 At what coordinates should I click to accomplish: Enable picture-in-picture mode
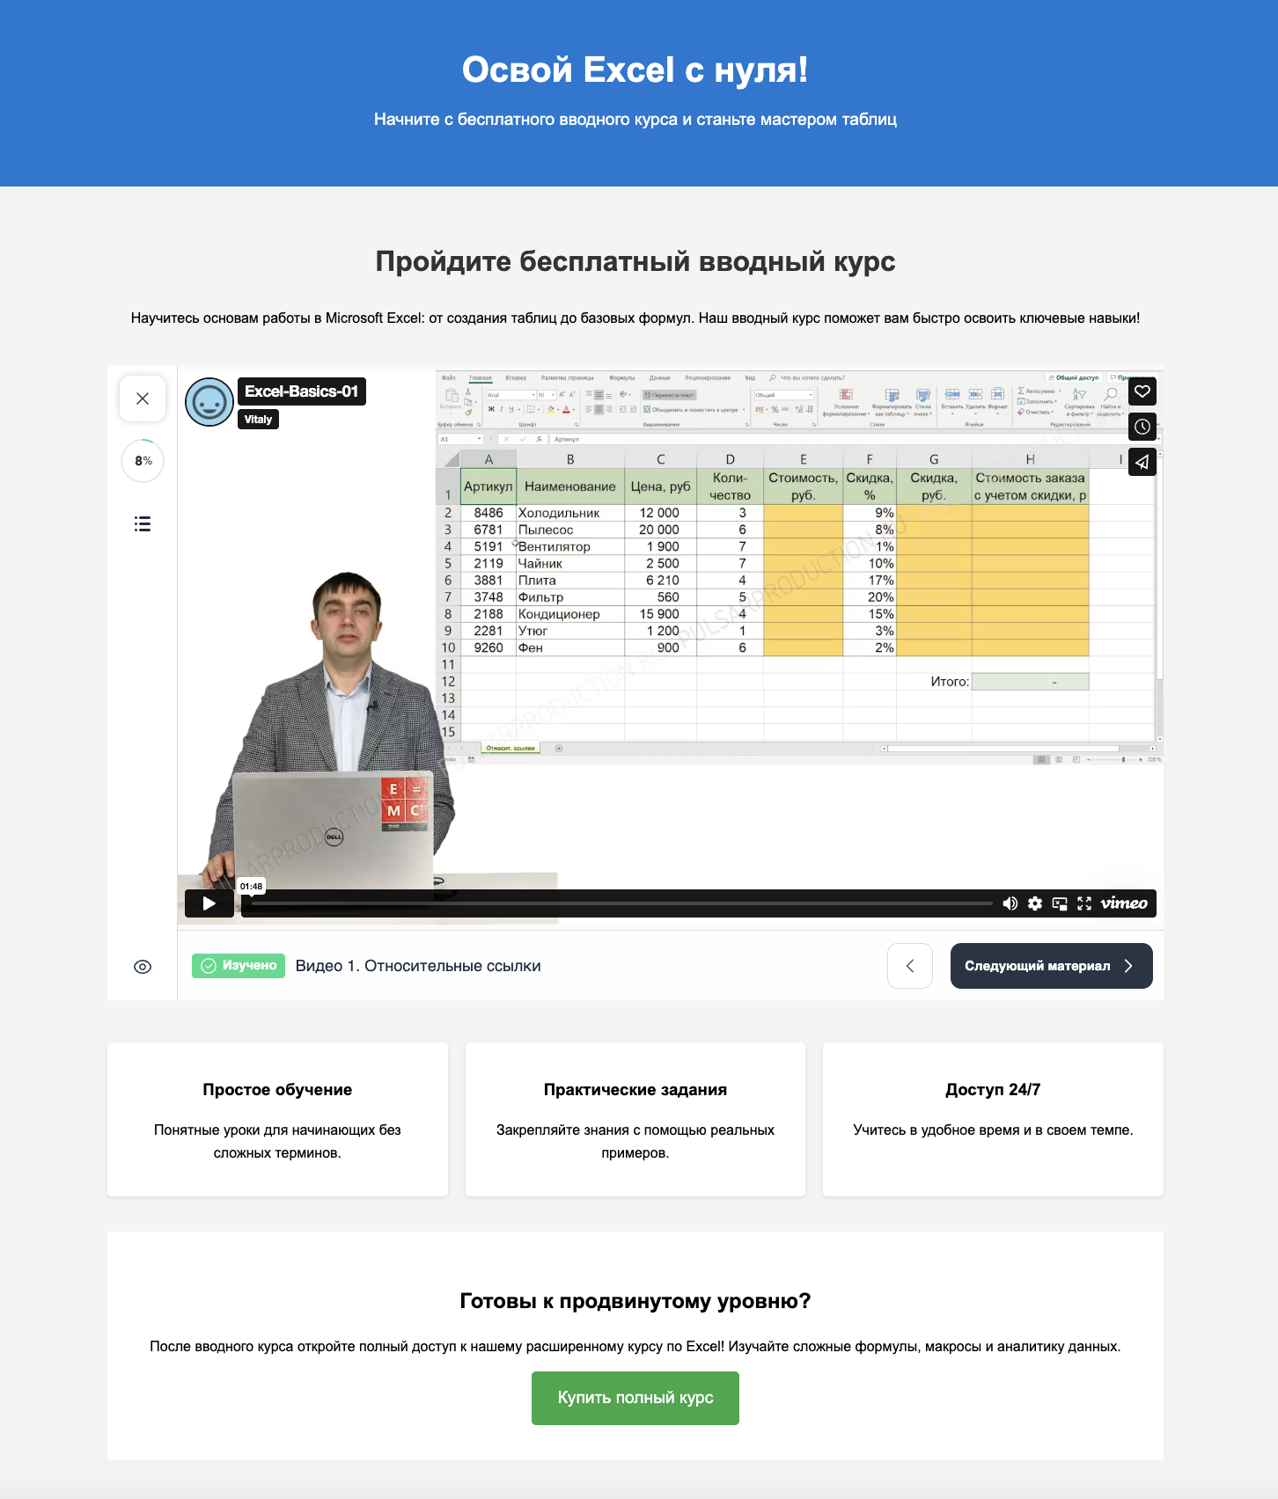click(1060, 903)
